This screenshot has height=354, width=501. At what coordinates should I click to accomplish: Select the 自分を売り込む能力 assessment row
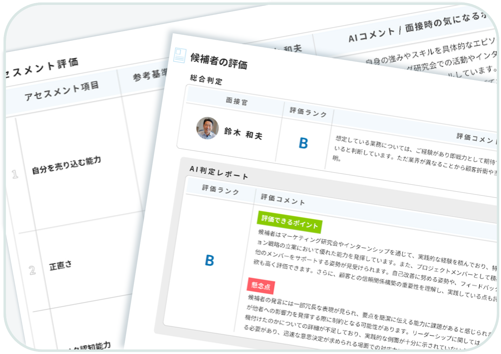[66, 165]
